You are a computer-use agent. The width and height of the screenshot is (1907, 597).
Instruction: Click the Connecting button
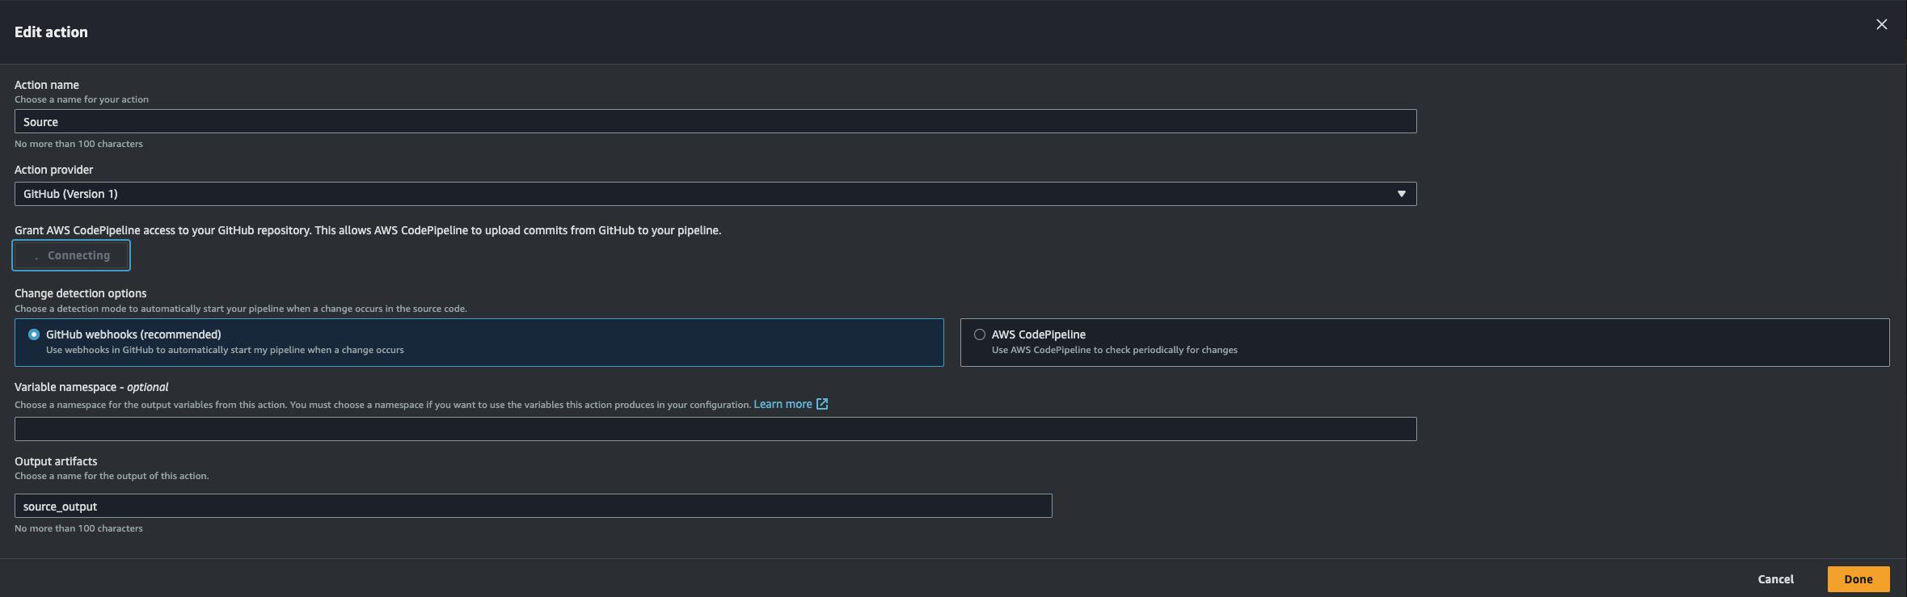pyautogui.click(x=71, y=255)
